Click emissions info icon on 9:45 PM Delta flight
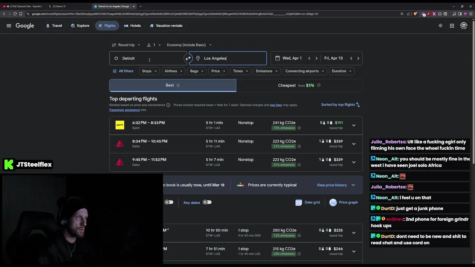The height and width of the screenshot is (267, 475). [x=299, y=165]
